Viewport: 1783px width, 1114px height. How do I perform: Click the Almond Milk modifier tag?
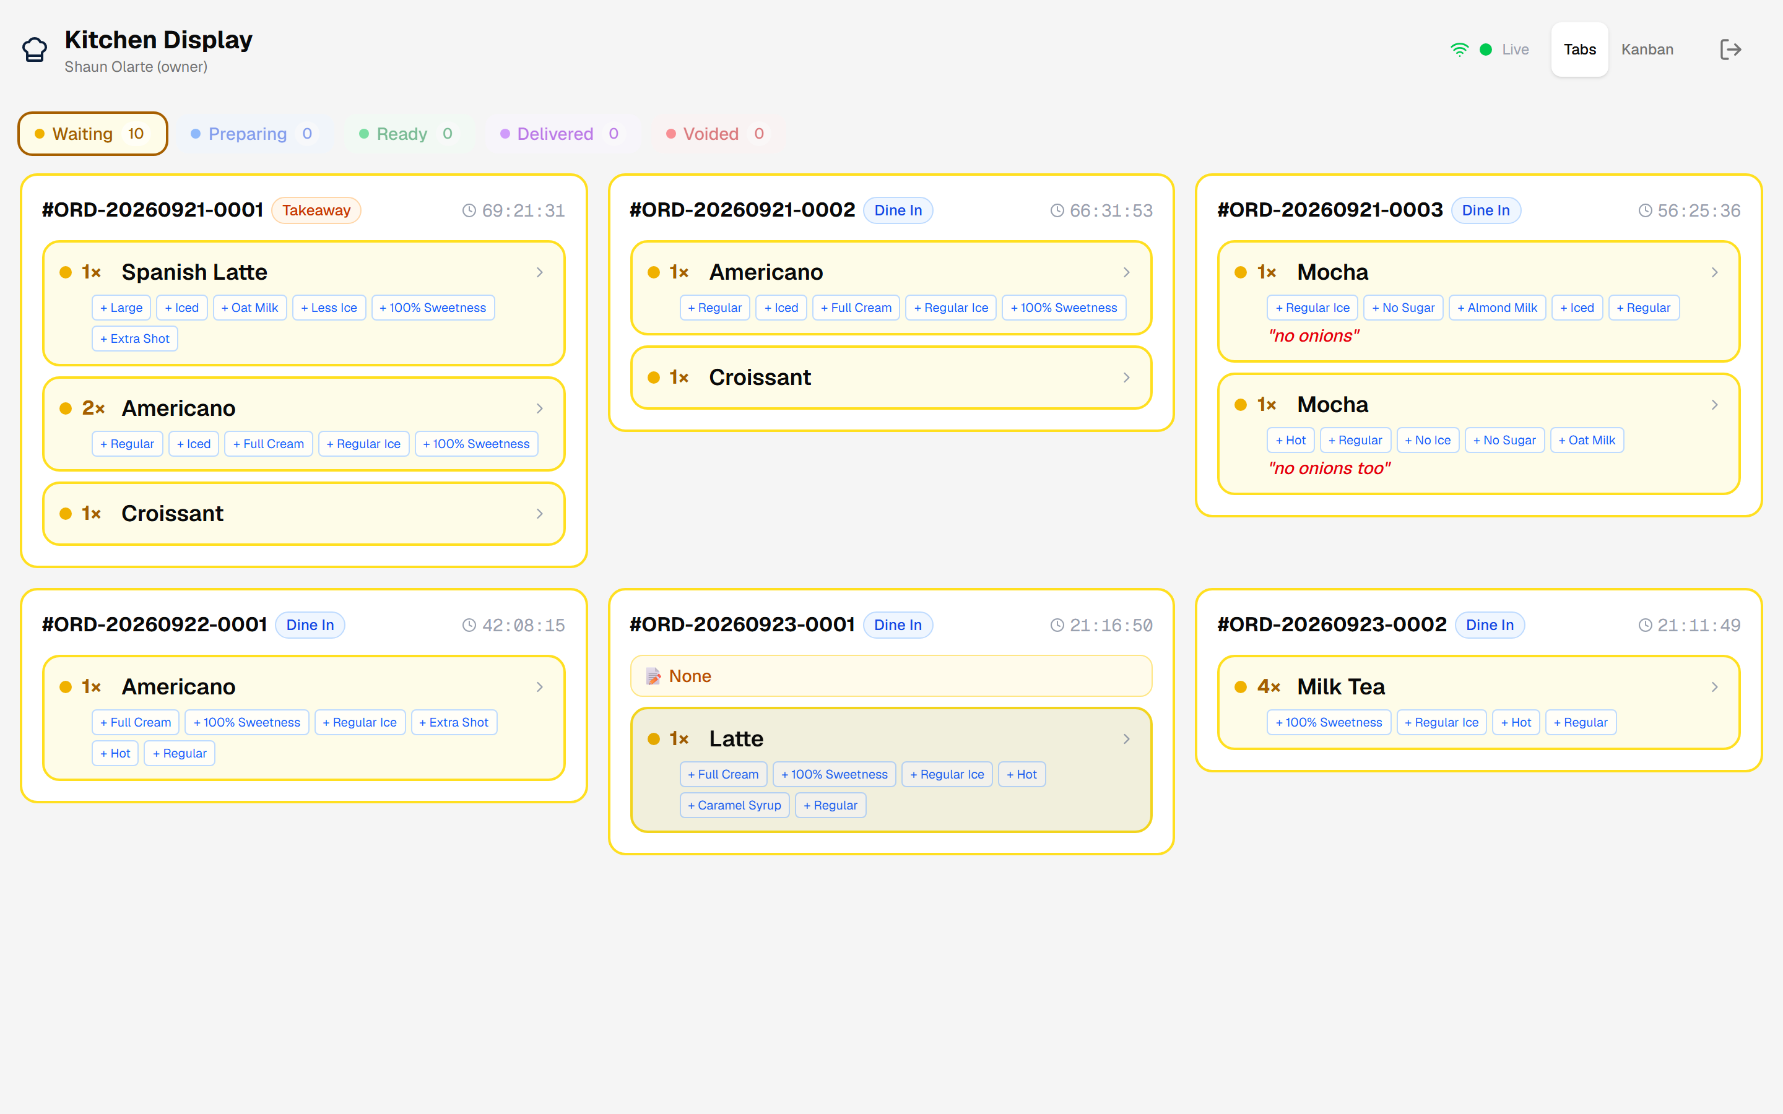pyautogui.click(x=1497, y=308)
